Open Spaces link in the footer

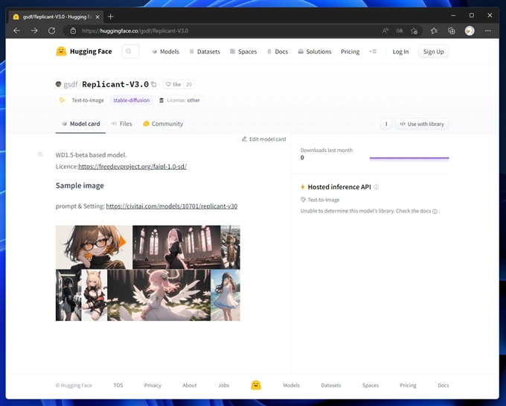371,385
